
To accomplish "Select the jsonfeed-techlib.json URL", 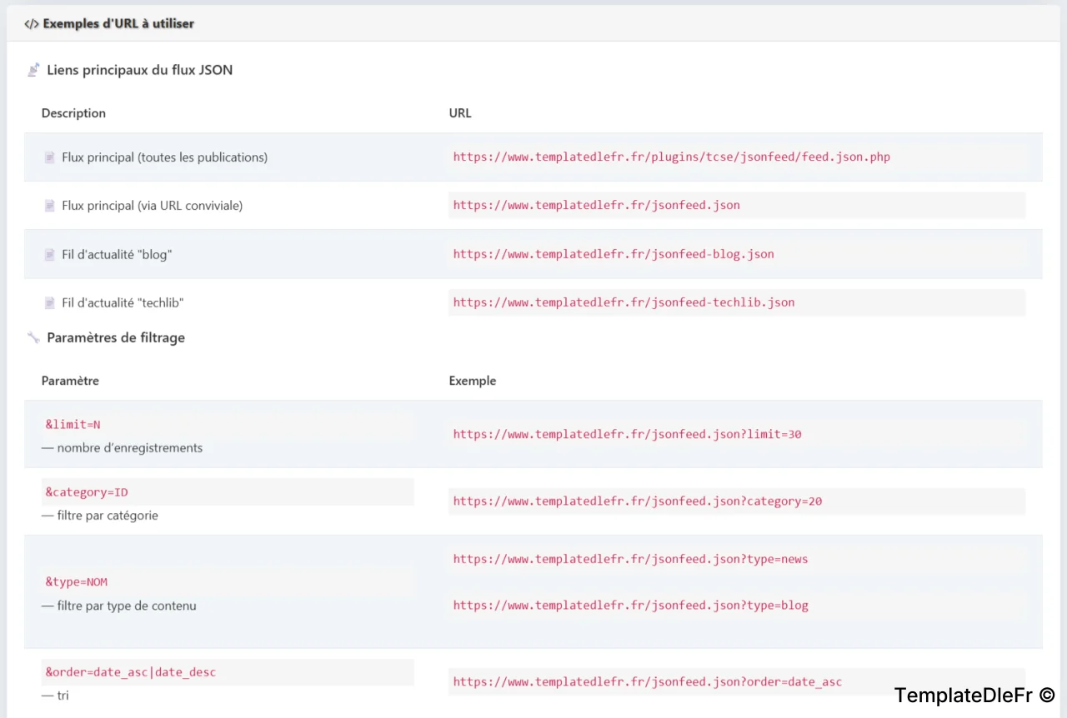I will 624,302.
